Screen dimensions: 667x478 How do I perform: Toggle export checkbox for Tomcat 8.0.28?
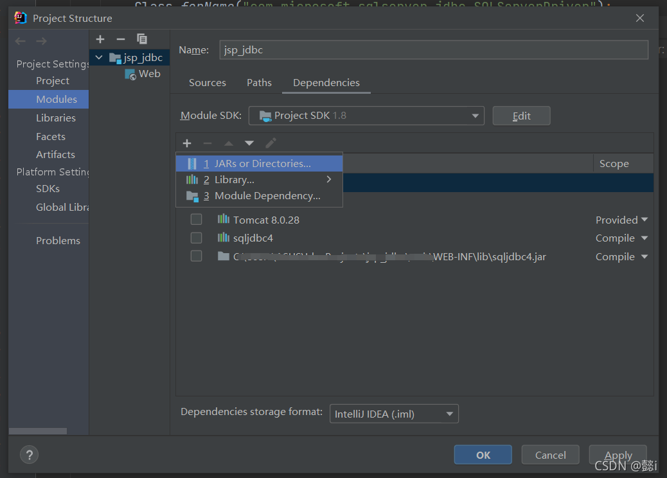click(196, 220)
